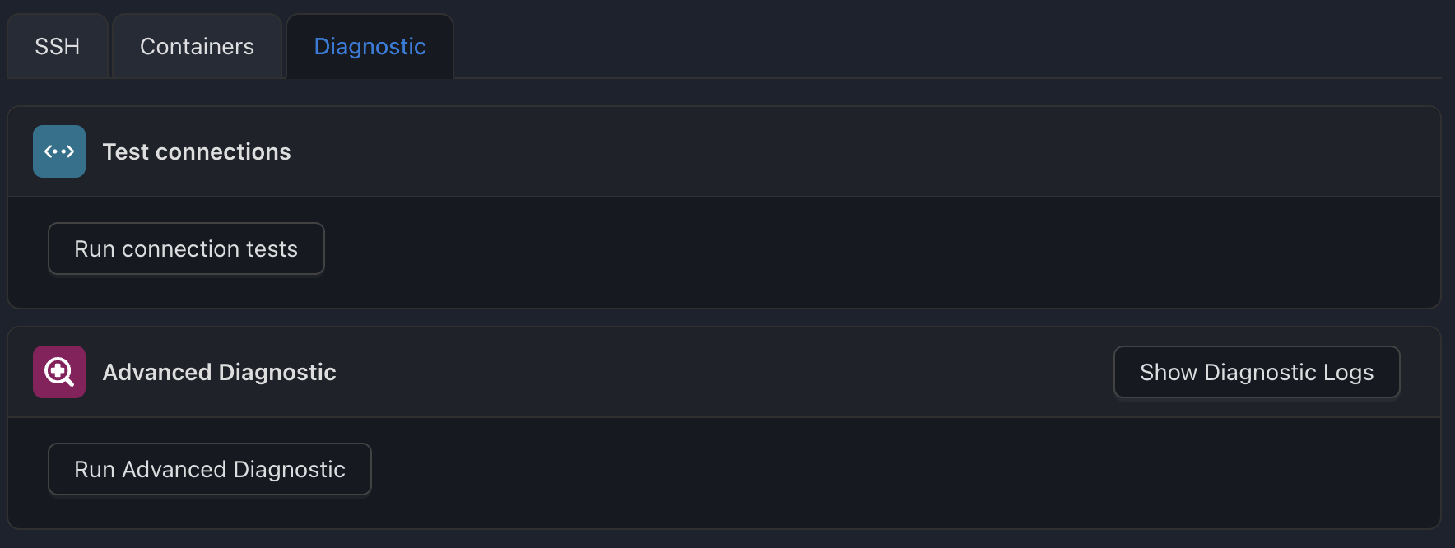Click the magenta Advanced Diagnostic magnifier icon

click(x=59, y=372)
